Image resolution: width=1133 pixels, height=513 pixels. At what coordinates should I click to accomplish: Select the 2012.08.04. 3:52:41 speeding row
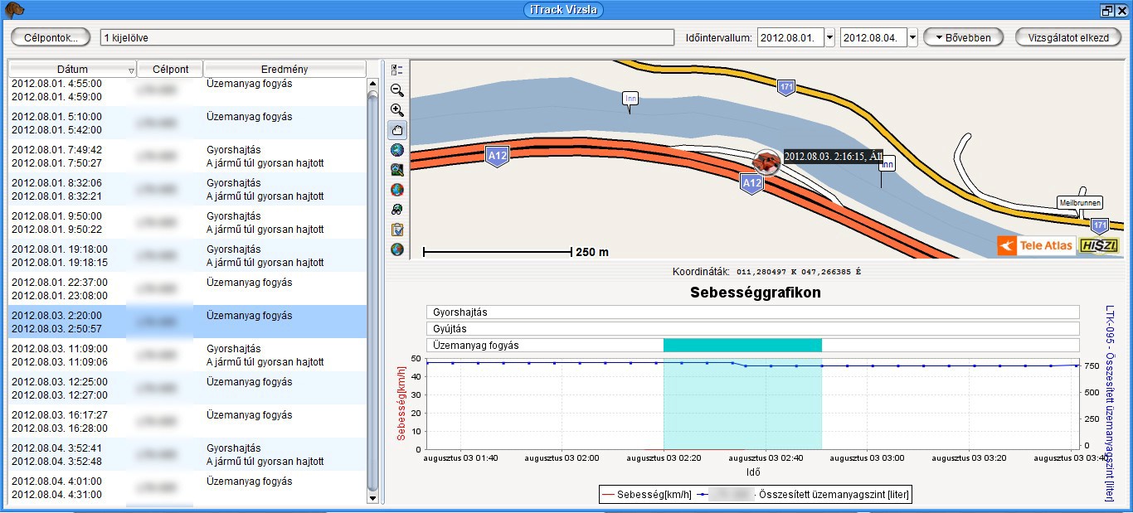coord(187,454)
